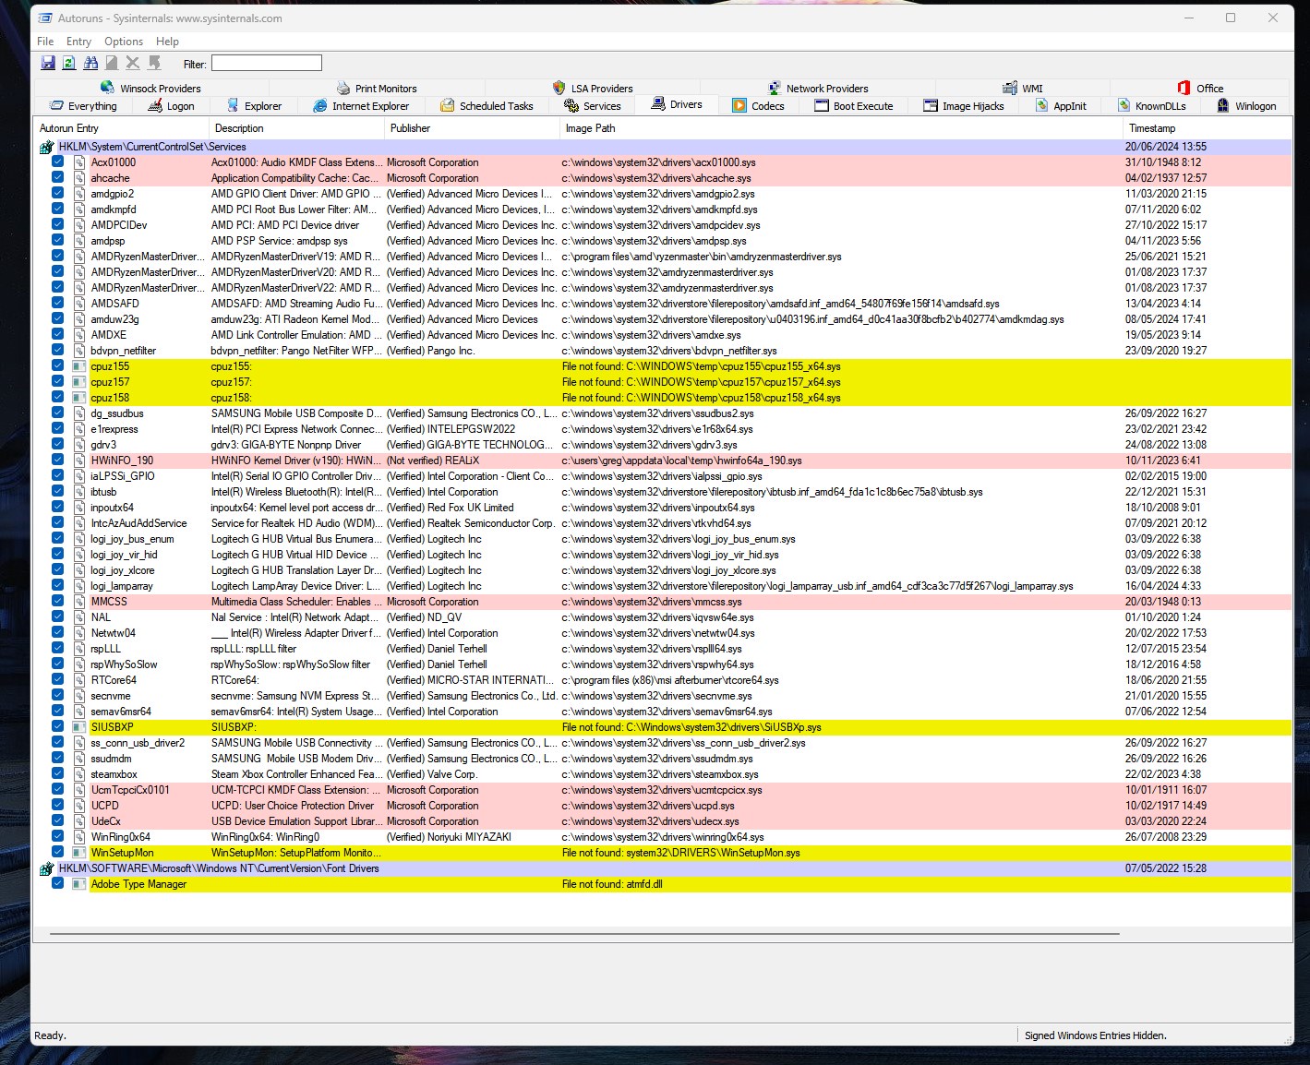
Task: Click the horizontal scrollbar of the list
Action: pyautogui.click(x=585, y=934)
